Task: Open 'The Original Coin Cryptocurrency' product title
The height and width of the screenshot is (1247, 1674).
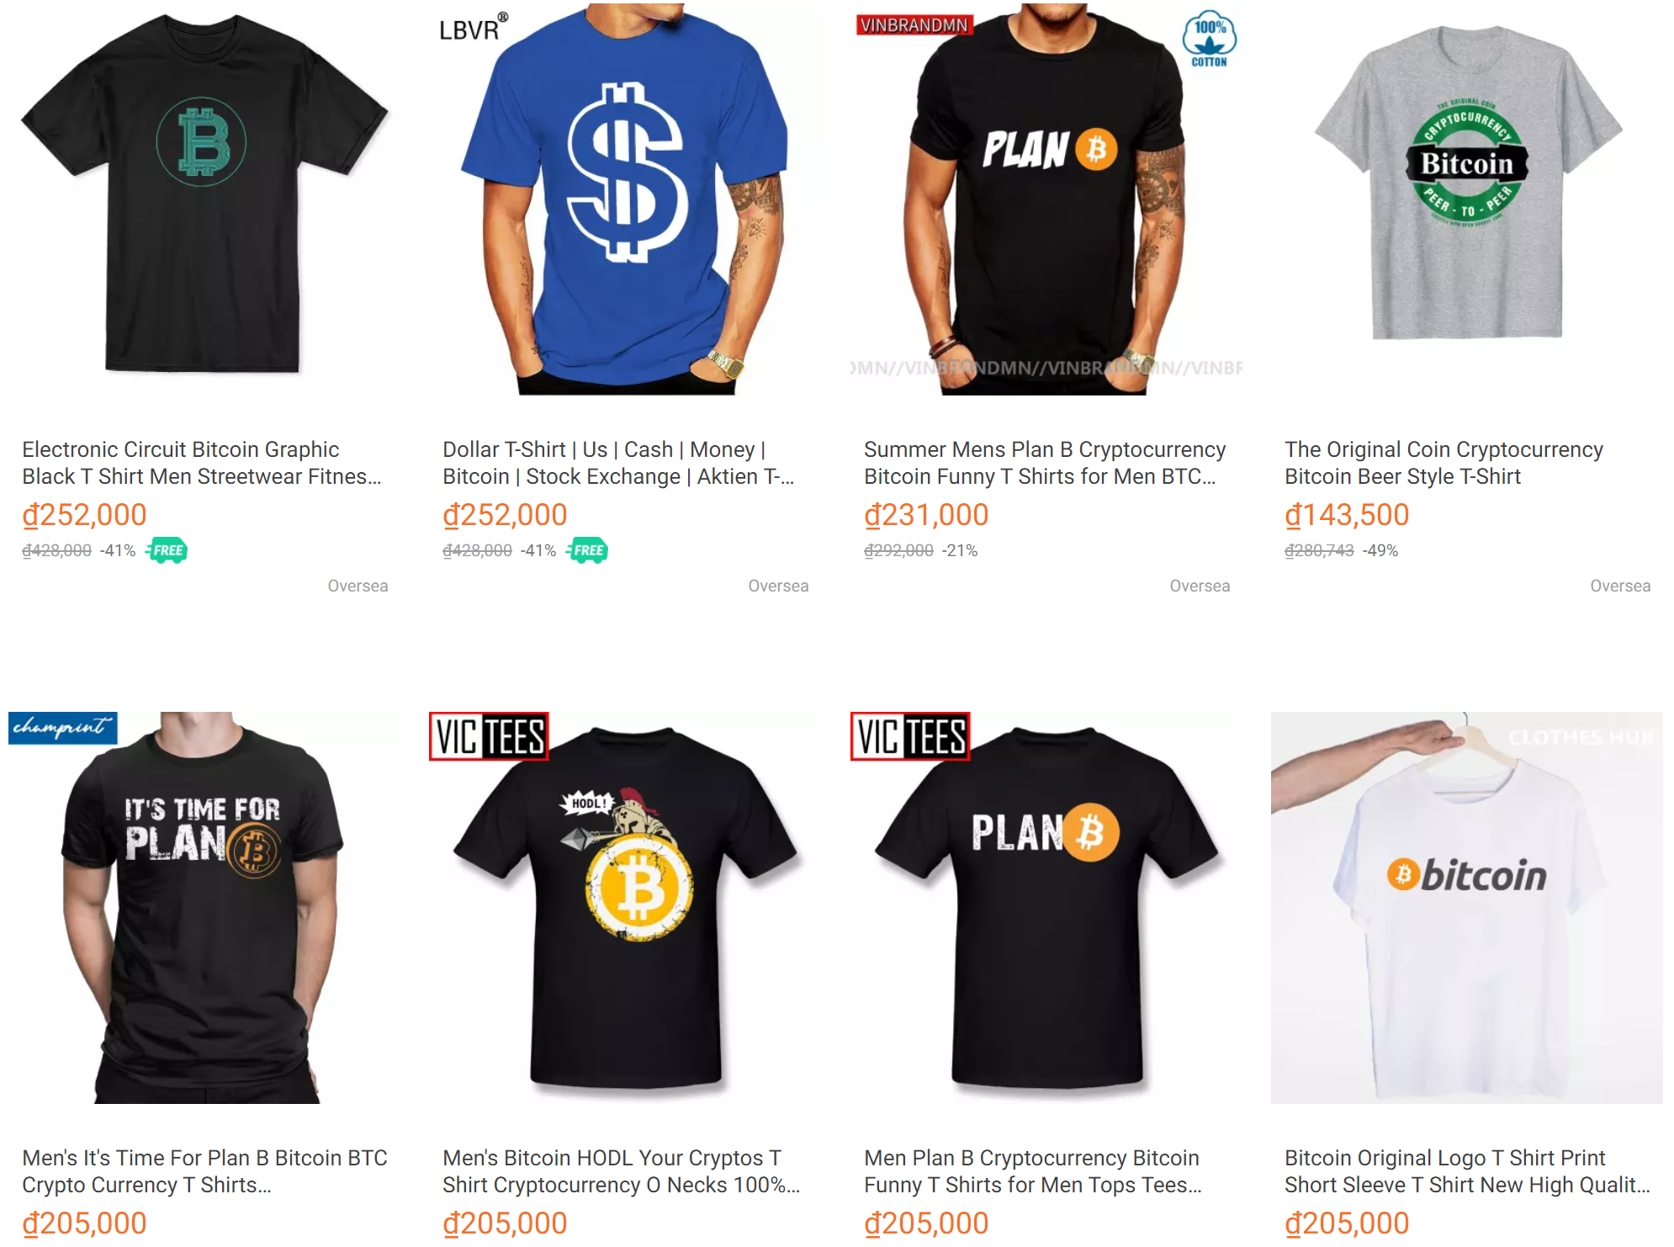Action: pos(1444,463)
